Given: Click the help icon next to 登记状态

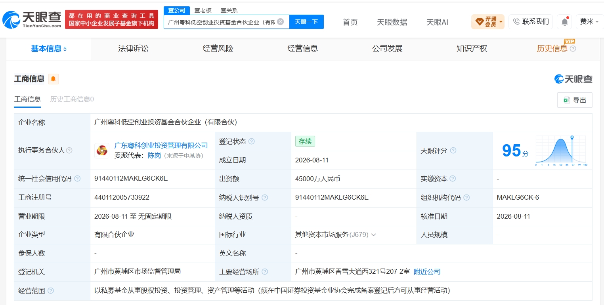Looking at the screenshot, I should click(252, 141).
